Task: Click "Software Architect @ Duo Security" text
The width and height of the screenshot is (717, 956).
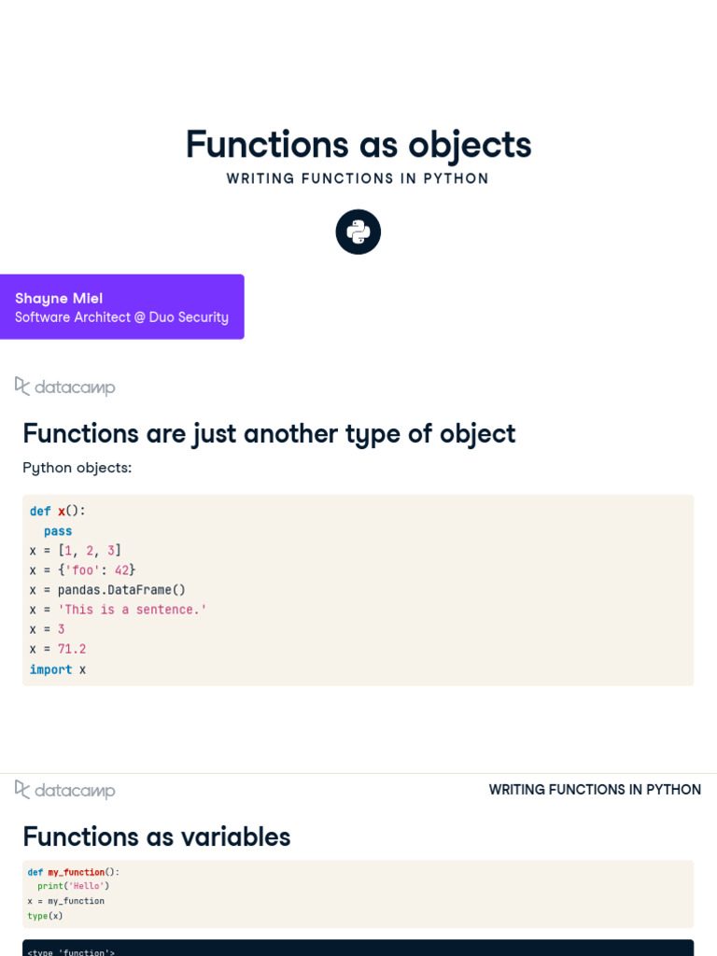Action: 121,317
